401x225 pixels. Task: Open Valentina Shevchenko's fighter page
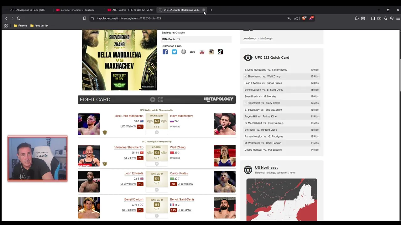click(129, 147)
